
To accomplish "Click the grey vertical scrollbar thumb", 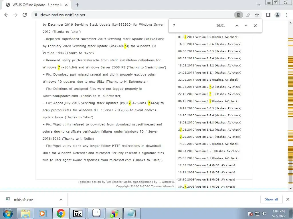I will 290,172.
